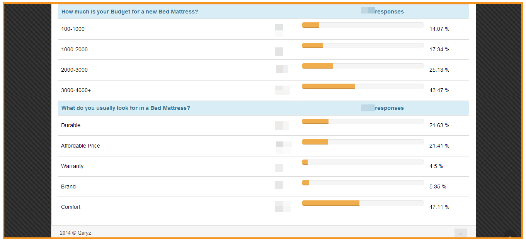Click the dark round widget in bottom-right corner
The height and width of the screenshot is (242, 526).
pyautogui.click(x=510, y=236)
